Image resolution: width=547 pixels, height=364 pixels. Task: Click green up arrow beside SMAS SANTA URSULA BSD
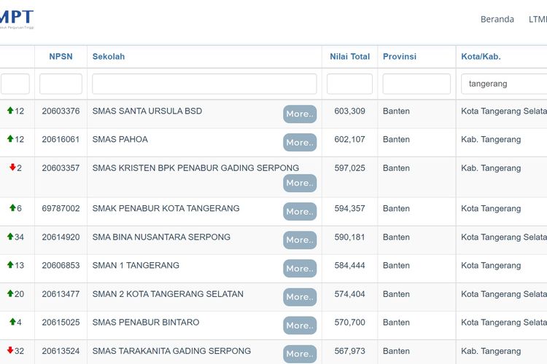pyautogui.click(x=10, y=111)
